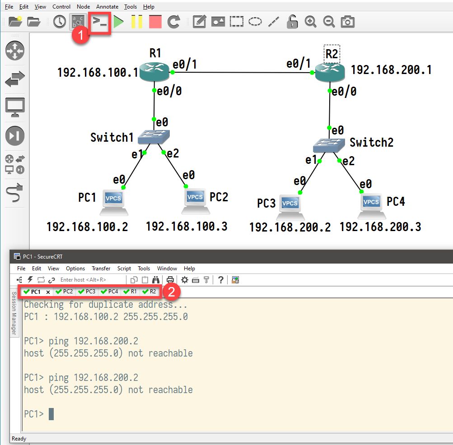Select PC4 VPCS node
The image size is (453, 445).
[x=372, y=206]
